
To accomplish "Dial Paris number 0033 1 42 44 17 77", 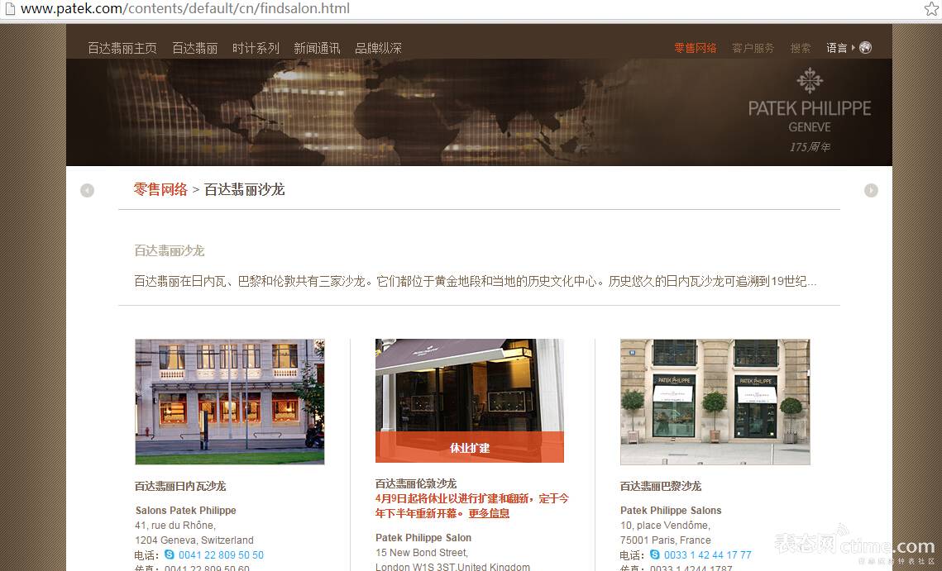I will [708, 555].
